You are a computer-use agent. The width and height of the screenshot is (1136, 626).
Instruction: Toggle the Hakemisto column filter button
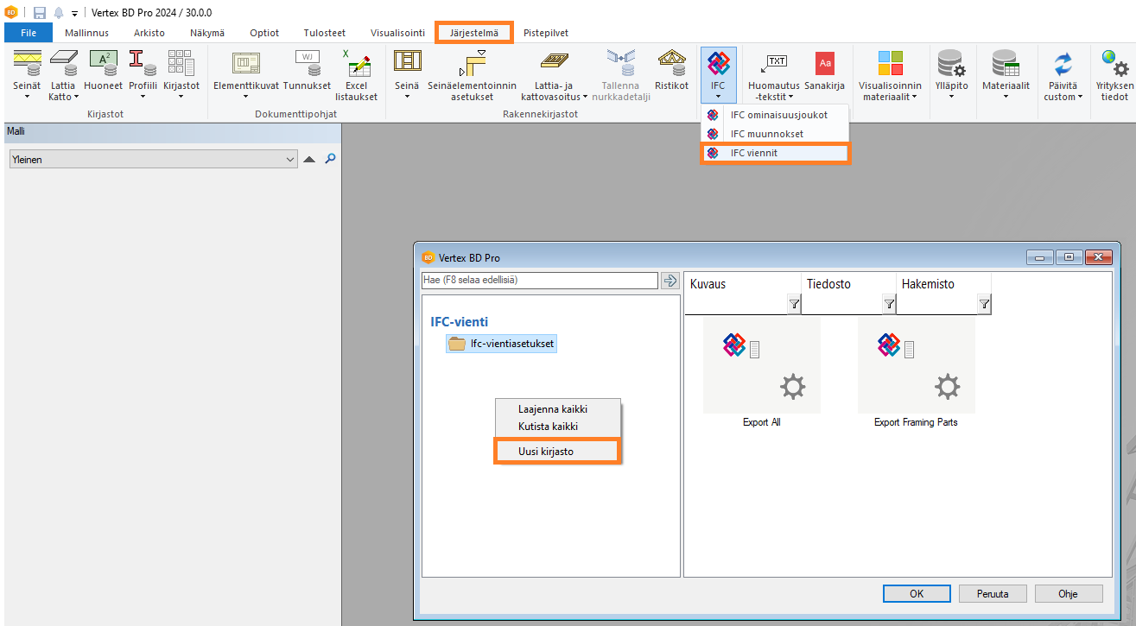pyautogui.click(x=984, y=304)
